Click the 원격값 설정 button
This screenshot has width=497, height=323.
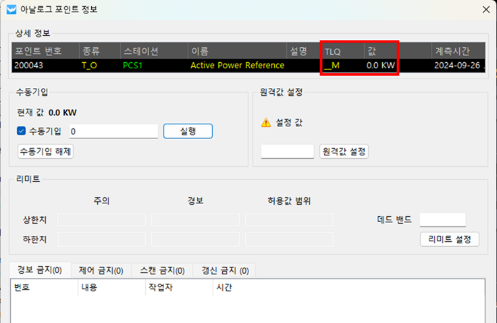click(x=344, y=151)
